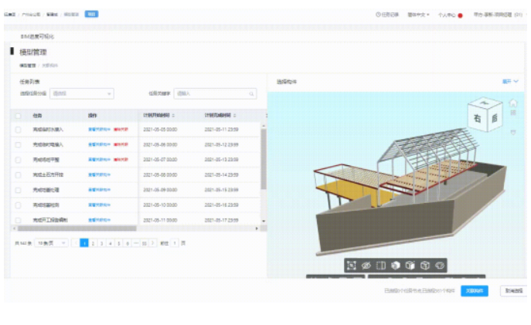Click the search magnifier in the task keyword field
The width and height of the screenshot is (531, 325).
251,93
